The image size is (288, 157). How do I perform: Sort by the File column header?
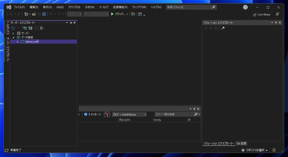tap(170, 120)
